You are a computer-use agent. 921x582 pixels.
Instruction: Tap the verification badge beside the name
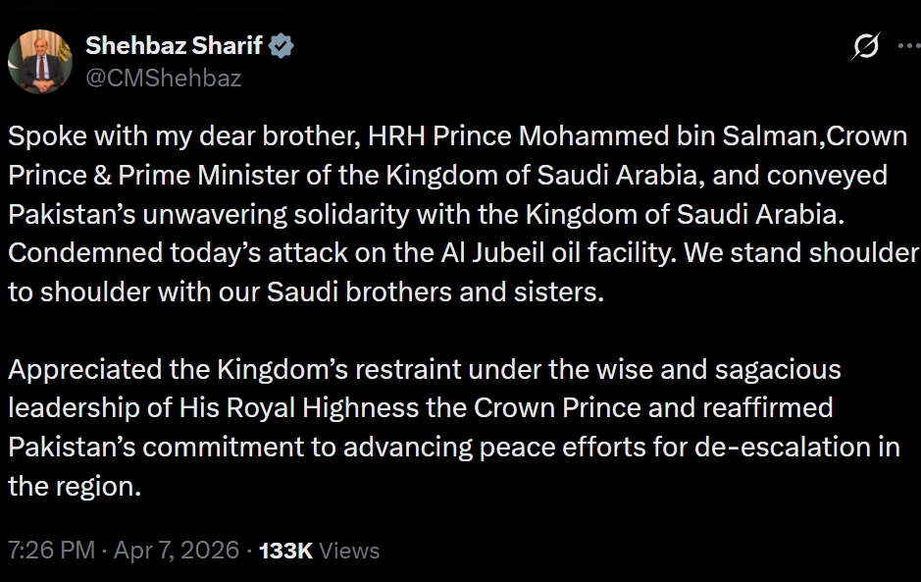coord(282,43)
